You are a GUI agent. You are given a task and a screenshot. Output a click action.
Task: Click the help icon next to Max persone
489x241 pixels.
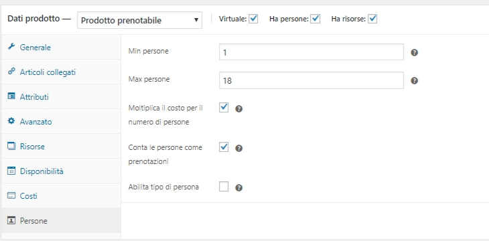pos(414,81)
